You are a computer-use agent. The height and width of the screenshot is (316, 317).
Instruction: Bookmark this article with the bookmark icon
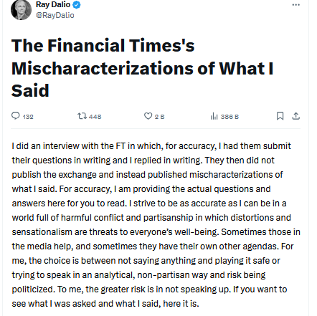click(280, 116)
